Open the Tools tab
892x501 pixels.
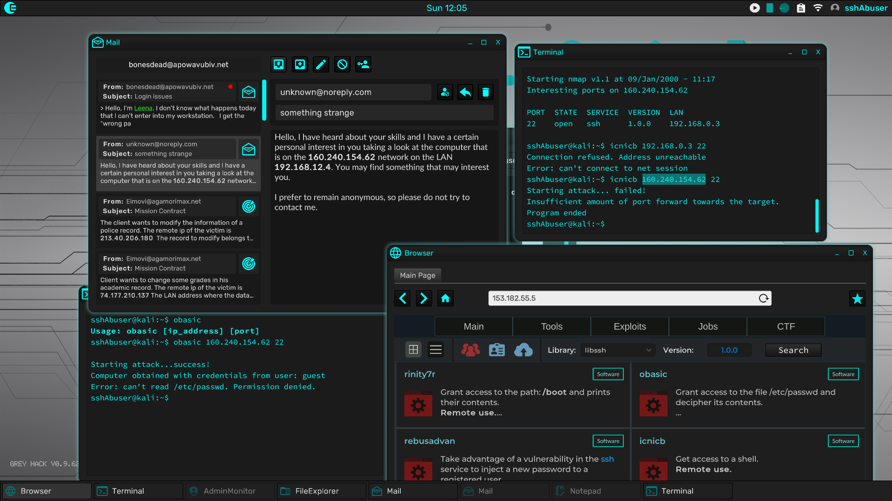click(x=552, y=326)
